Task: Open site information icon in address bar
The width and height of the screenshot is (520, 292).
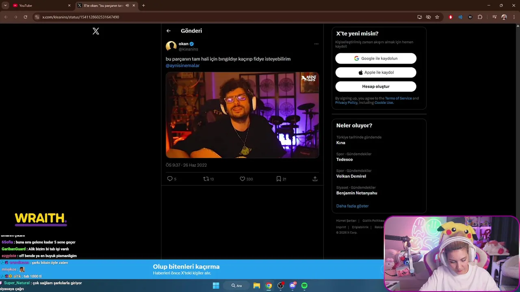Action: click(37, 17)
